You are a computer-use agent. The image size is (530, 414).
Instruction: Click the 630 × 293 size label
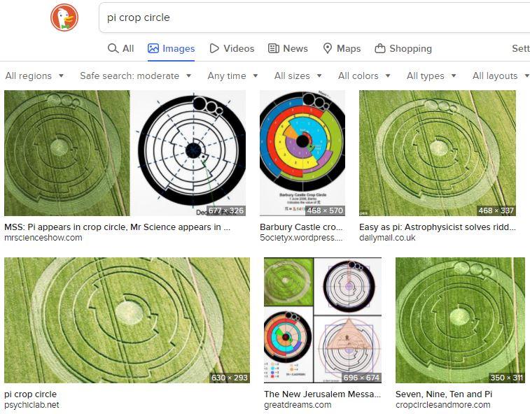click(x=230, y=378)
